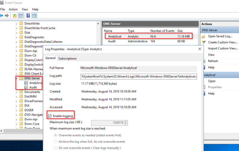Expand the DiskDiagnosticDataCollector node
239x151 pixels.
click(16, 42)
